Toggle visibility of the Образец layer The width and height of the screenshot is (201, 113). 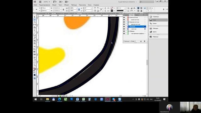pos(124,31)
